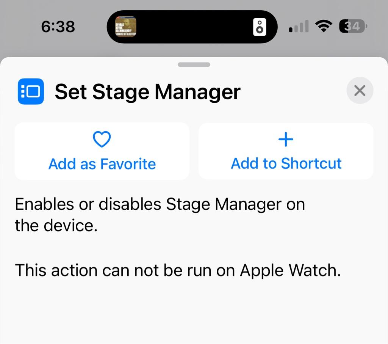Tap the empty center of Dynamic Island
The height and width of the screenshot is (344, 388).
(x=193, y=27)
